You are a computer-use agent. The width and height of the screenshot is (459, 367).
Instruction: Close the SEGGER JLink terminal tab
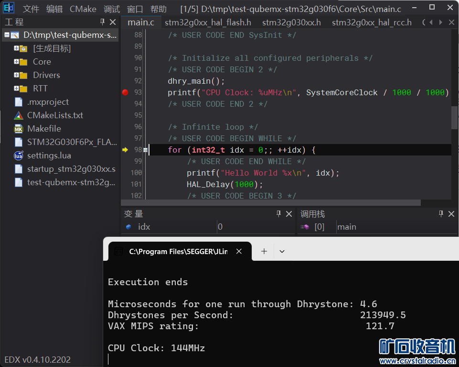point(239,251)
